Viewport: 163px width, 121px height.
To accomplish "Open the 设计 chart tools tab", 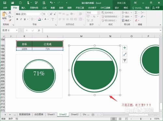I will click(x=117, y=8).
